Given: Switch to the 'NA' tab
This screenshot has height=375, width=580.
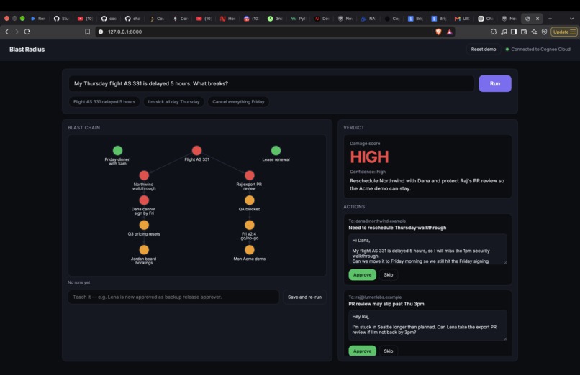Looking at the screenshot, I should [368, 19].
